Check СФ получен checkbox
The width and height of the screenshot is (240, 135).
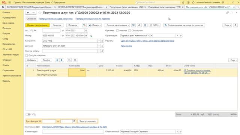click(129, 30)
